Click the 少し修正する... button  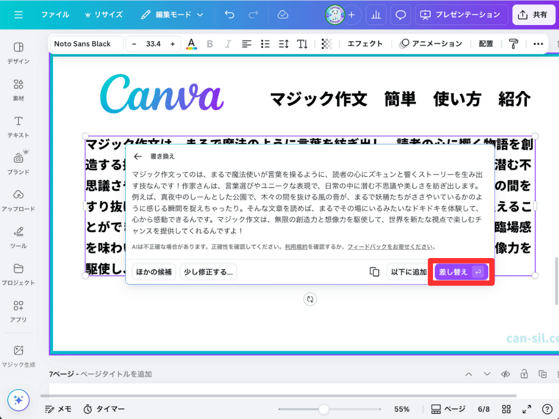point(208,272)
